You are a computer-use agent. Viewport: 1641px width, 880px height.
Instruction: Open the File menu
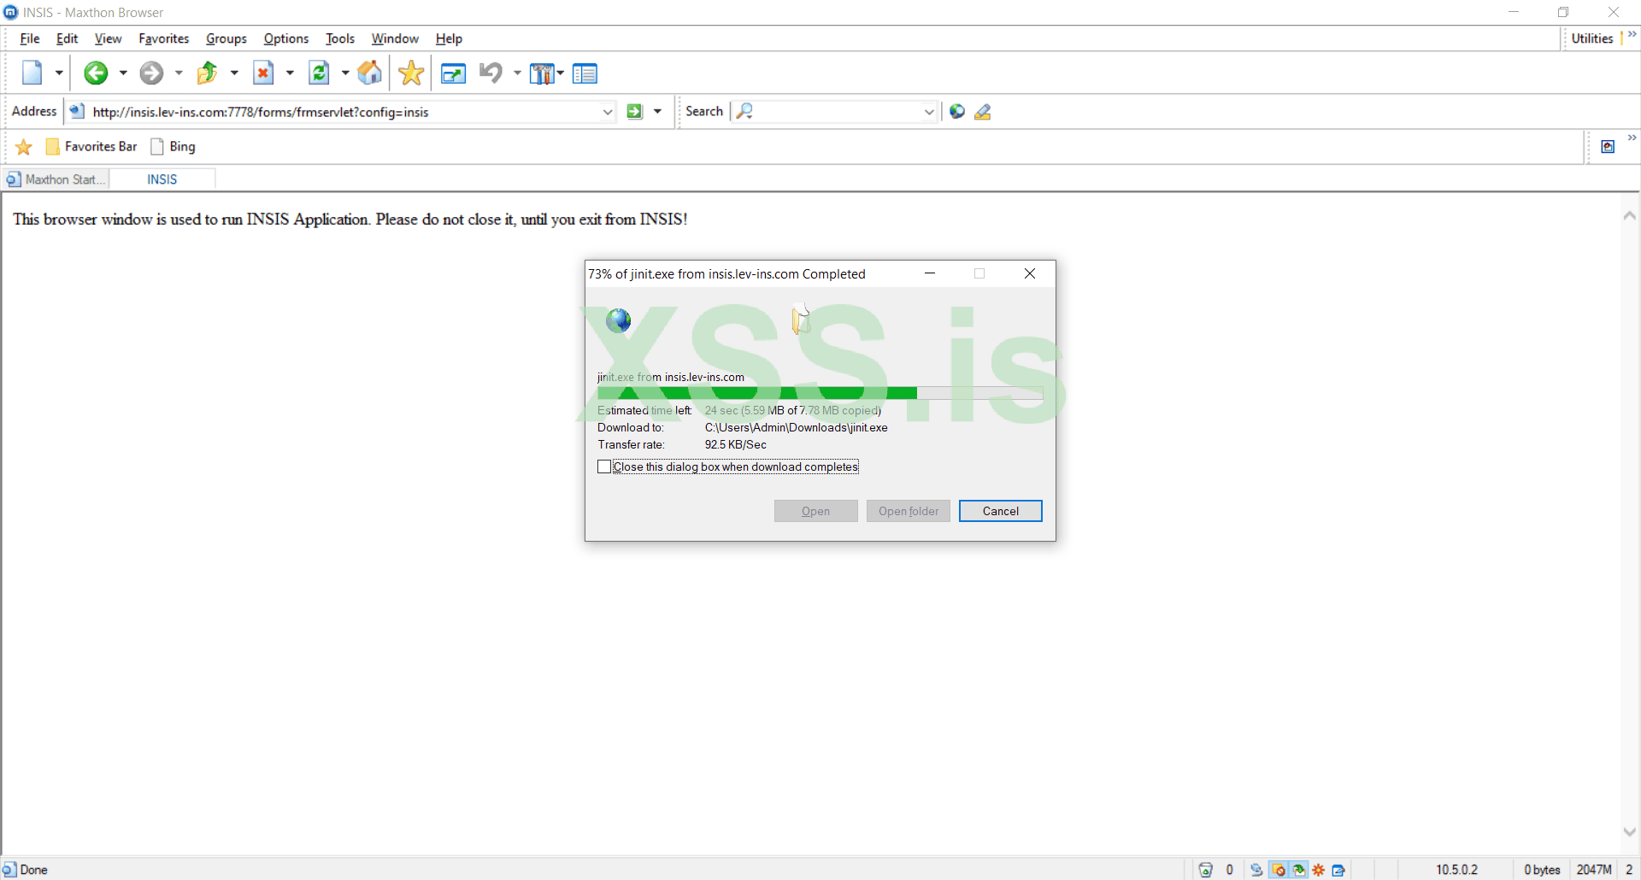(30, 38)
